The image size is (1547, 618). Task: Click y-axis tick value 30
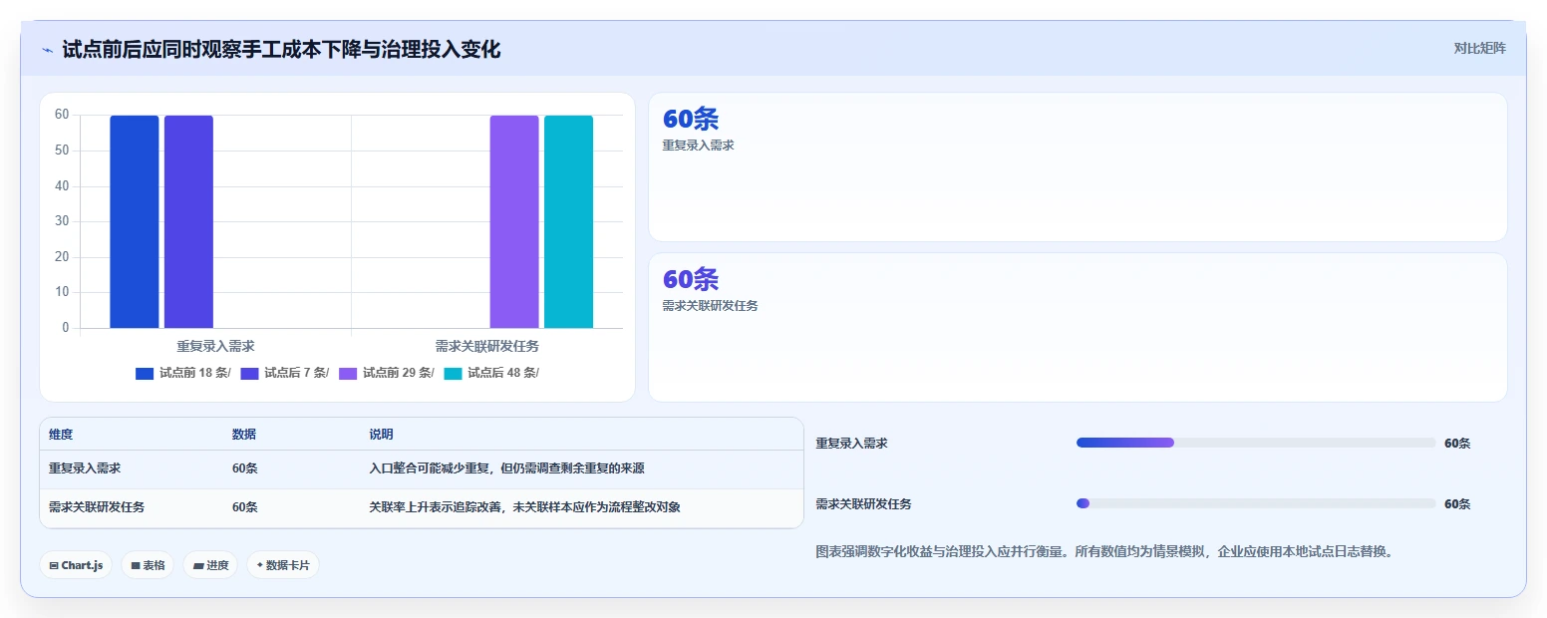click(x=62, y=221)
